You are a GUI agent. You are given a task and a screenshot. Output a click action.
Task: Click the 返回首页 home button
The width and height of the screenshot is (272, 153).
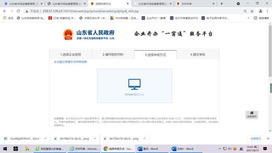(252, 115)
